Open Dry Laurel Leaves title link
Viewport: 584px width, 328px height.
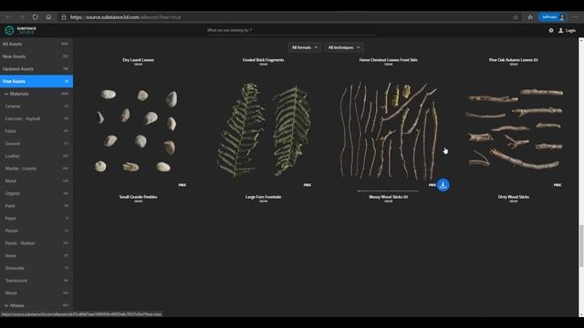tap(138, 60)
